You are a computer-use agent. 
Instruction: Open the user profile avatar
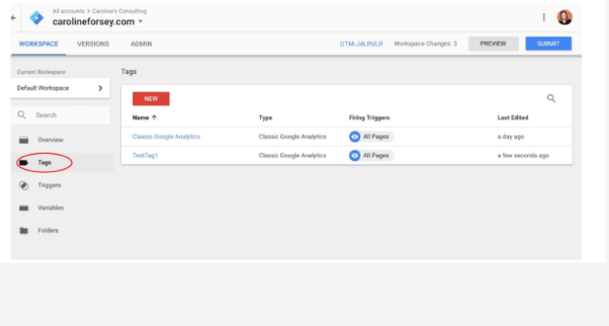[x=565, y=17]
